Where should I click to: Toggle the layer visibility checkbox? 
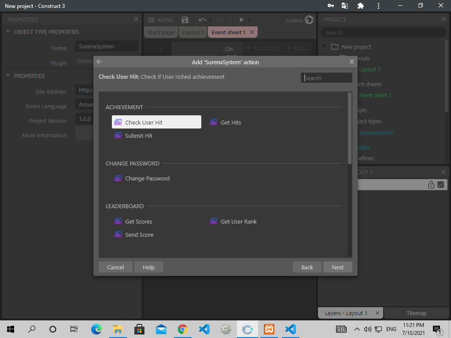440,184
